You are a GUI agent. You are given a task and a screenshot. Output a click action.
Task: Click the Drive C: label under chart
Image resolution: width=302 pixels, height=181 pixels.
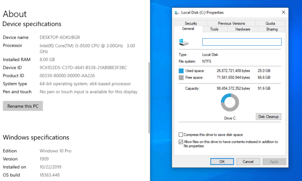[230, 119]
